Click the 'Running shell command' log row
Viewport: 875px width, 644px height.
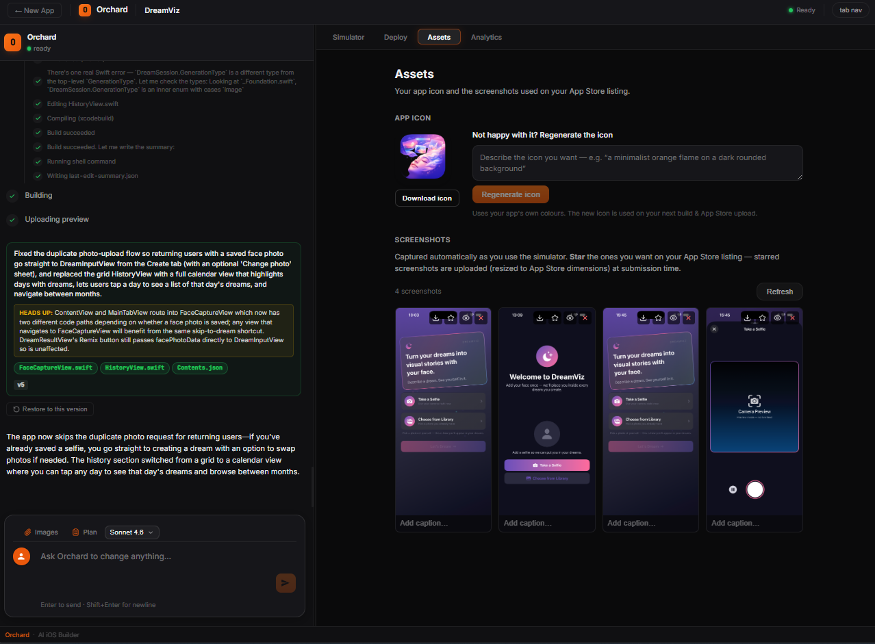tap(81, 162)
